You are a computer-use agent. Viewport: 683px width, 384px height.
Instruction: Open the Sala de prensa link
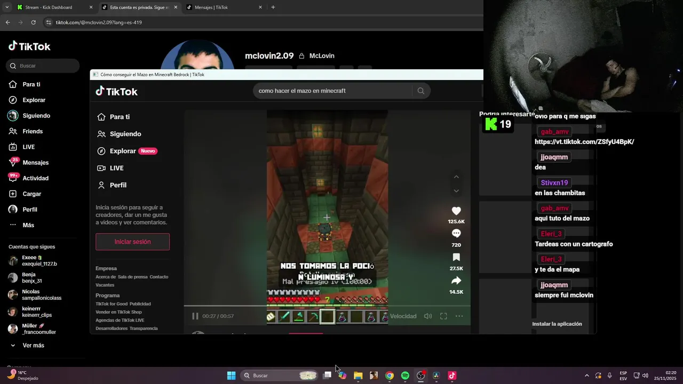tap(132, 277)
